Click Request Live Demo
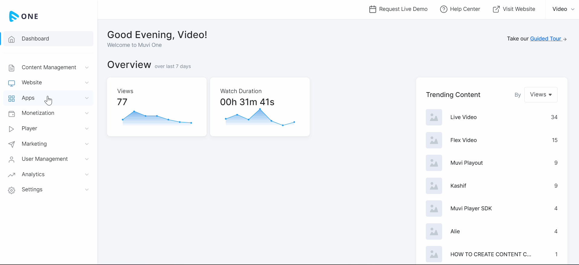This screenshot has height=265, width=579. tap(398, 9)
